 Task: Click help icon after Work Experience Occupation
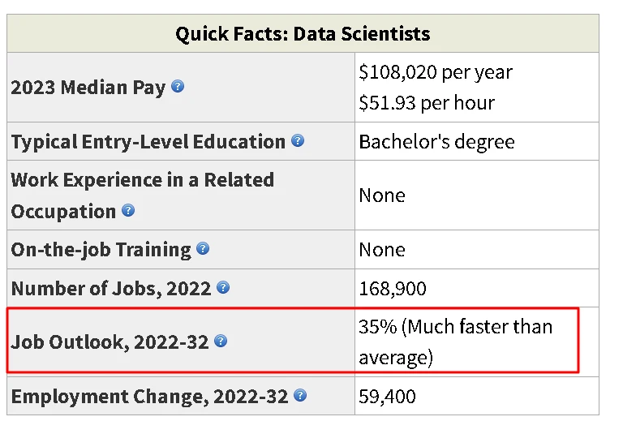pyautogui.click(x=128, y=211)
